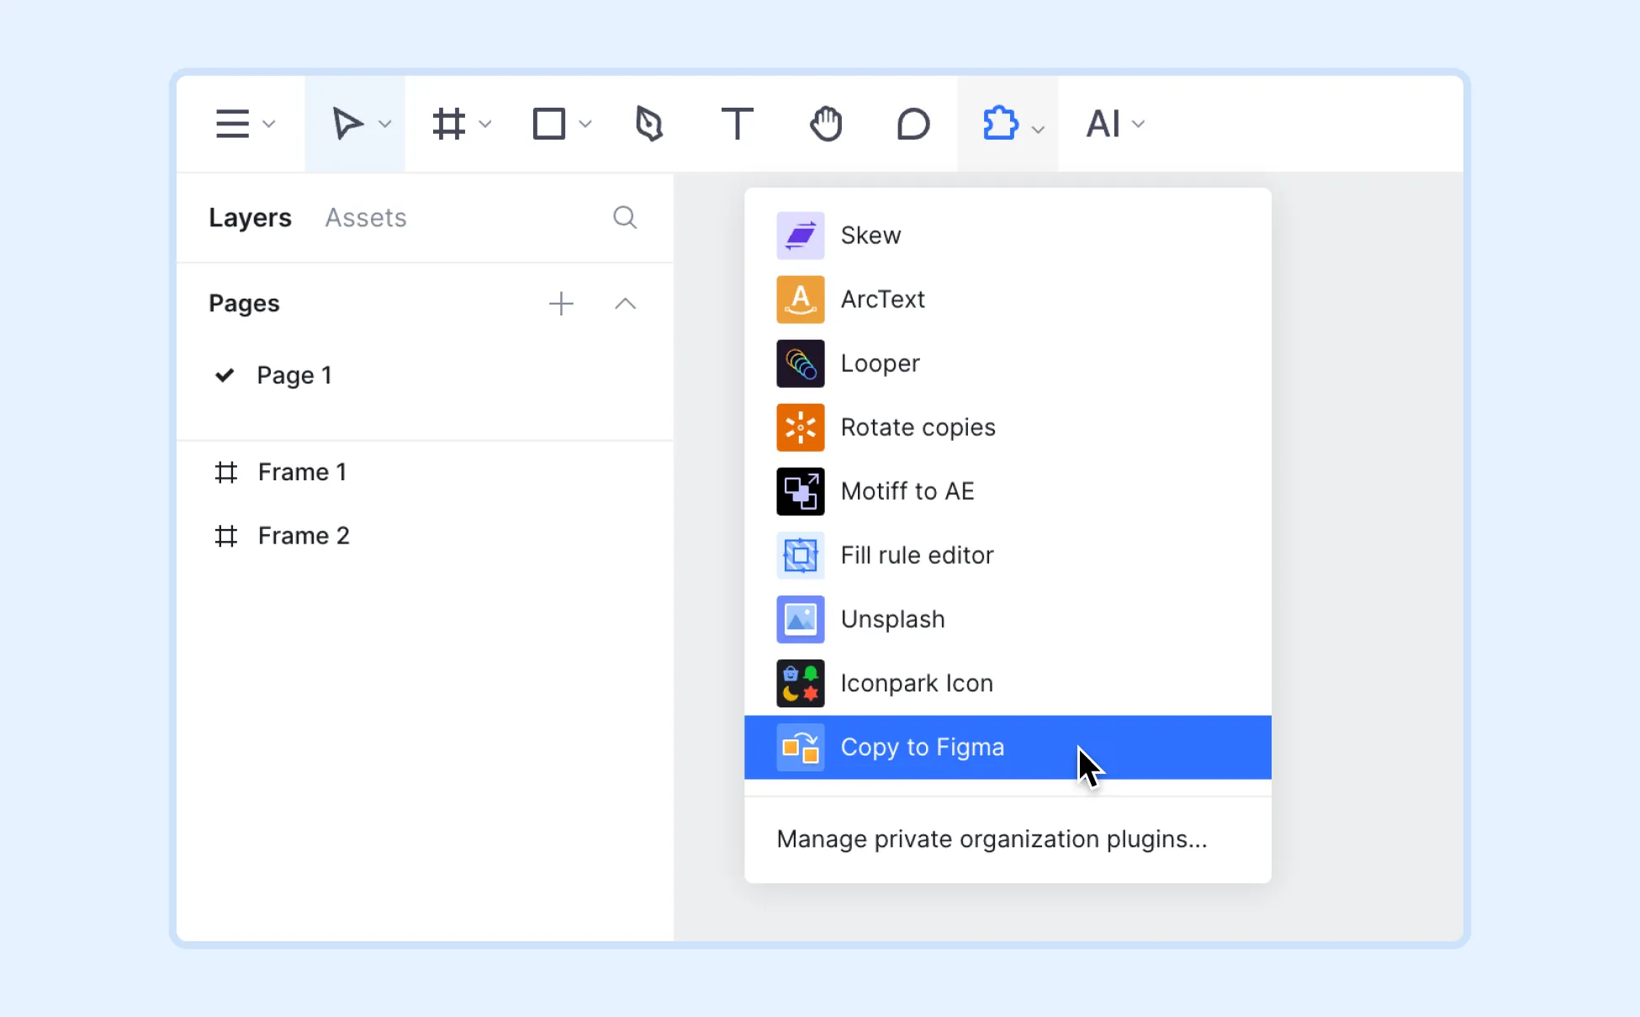Viewport: 1640px width, 1017px height.
Task: Run the Skew plugin
Action: (x=1008, y=236)
